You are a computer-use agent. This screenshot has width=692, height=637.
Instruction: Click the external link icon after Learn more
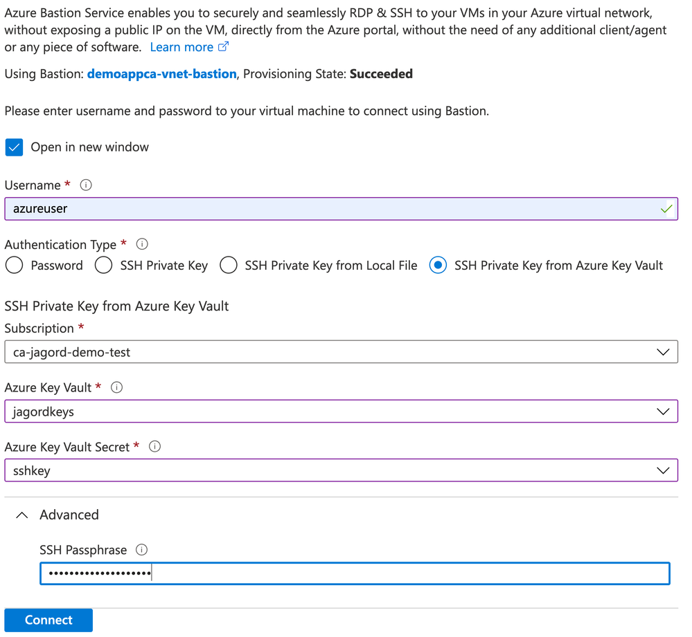pos(223,46)
